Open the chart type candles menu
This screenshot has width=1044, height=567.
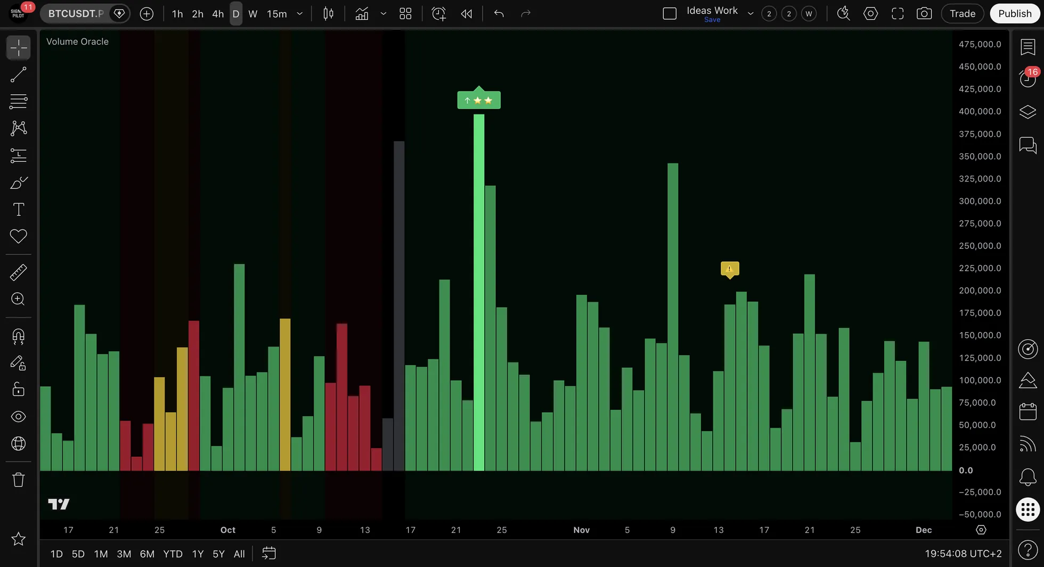pos(329,14)
